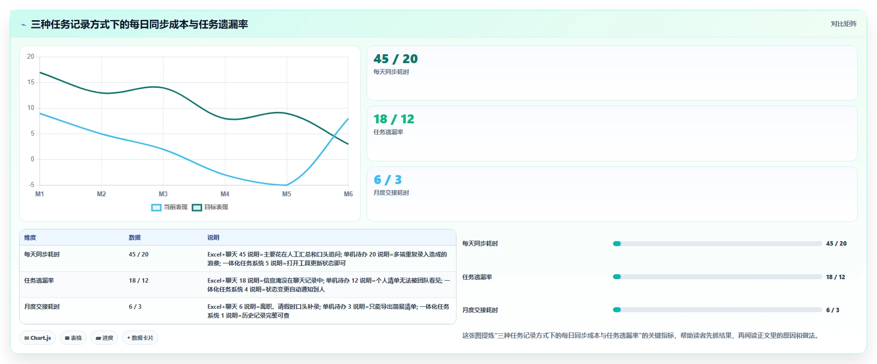Click the Chart.js tag chip
Screen dimensions: 877x364
(38, 338)
